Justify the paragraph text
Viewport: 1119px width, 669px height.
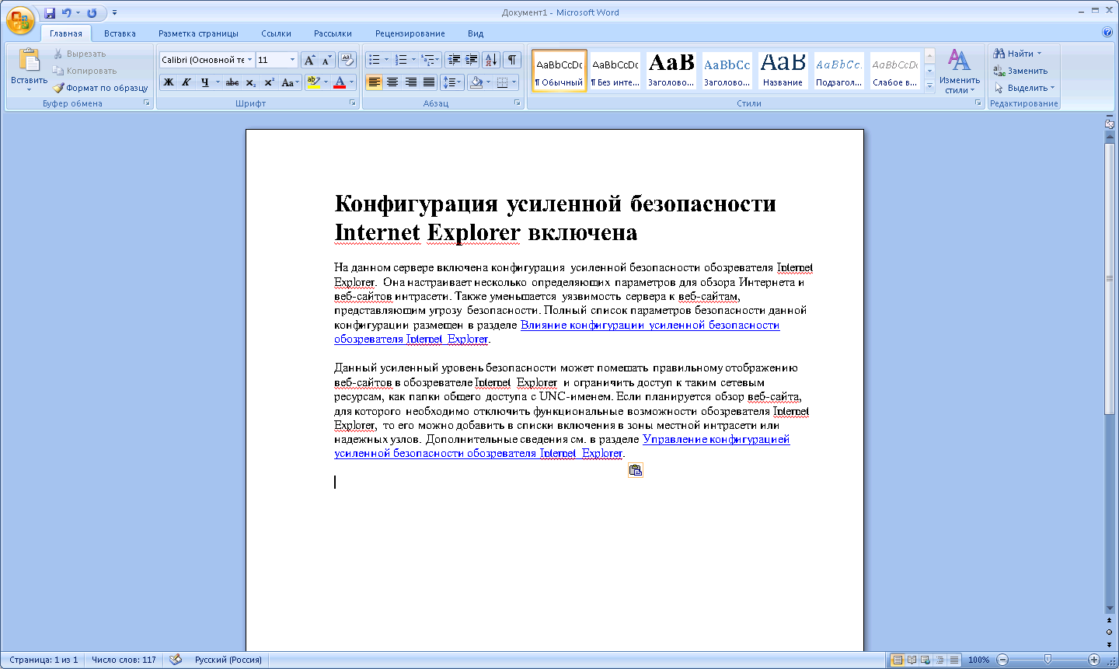(428, 82)
